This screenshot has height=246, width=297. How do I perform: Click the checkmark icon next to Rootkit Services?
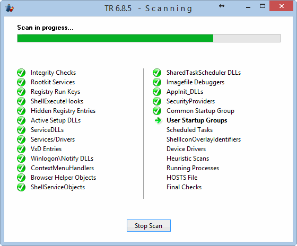21,82
